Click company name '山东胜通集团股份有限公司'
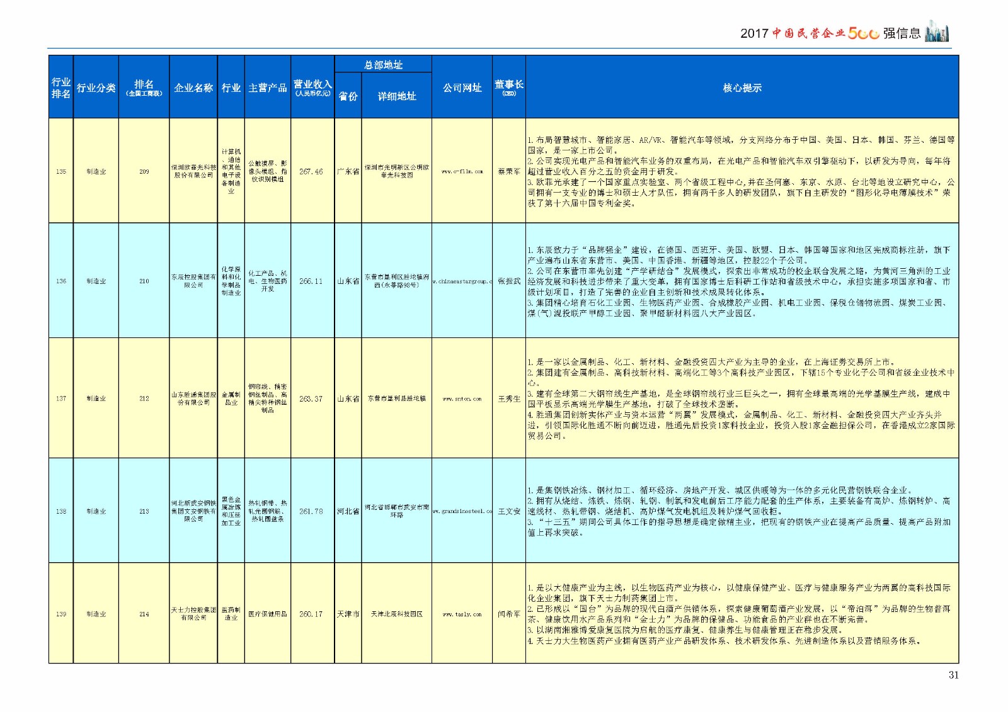This screenshot has width=1008, height=712. [193, 398]
